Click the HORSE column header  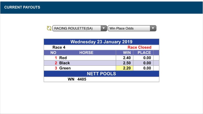[x=86, y=53]
